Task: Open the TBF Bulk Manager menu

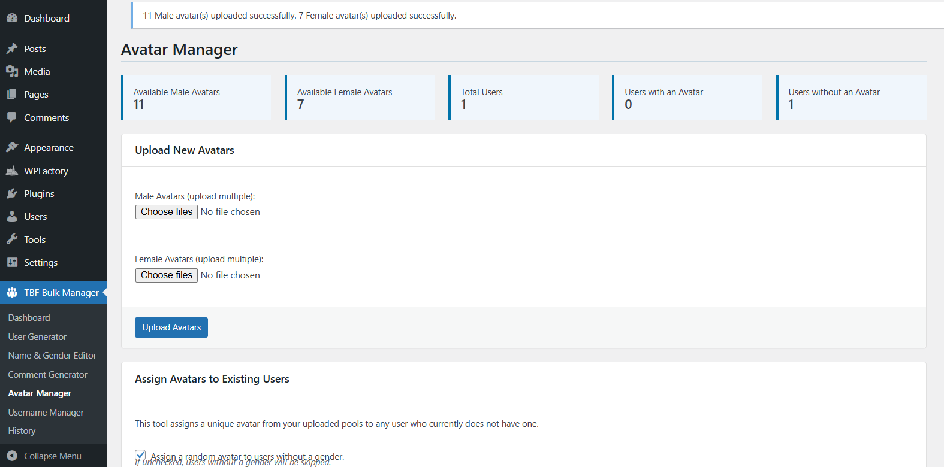Action: (x=61, y=293)
